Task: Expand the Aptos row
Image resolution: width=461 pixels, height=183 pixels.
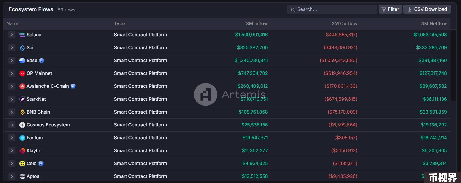Action: tap(12, 176)
